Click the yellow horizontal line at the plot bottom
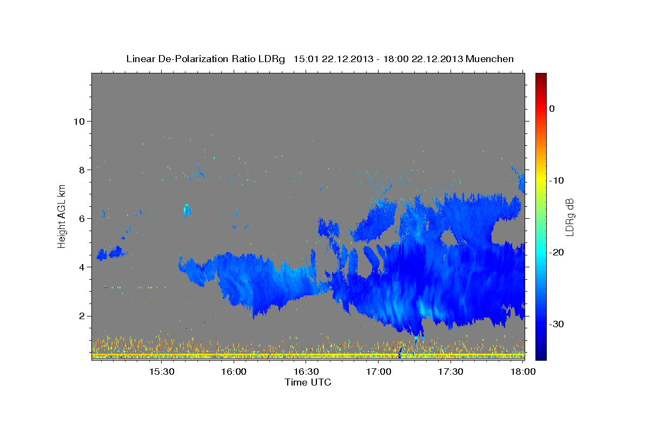The image size is (649, 432). pos(308,354)
